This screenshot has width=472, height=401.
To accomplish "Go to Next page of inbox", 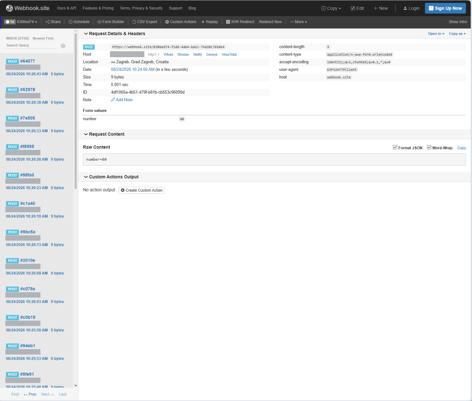I will [48, 394].
